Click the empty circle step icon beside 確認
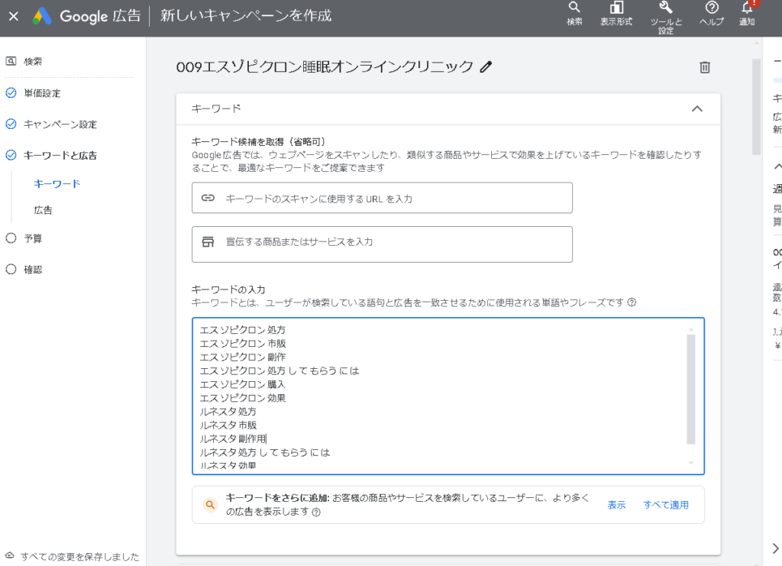This screenshot has width=782, height=566. click(x=11, y=270)
